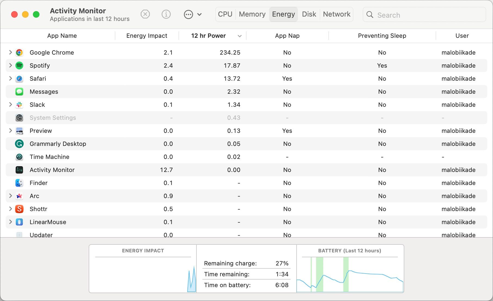Viewport: 493px width, 301px height.
Task: Click the Safari app icon
Action: pos(19,79)
